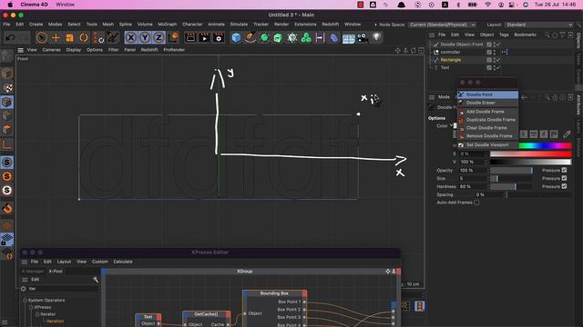The height and width of the screenshot is (327, 583).
Task: Click the Size value field
Action: coord(473,178)
